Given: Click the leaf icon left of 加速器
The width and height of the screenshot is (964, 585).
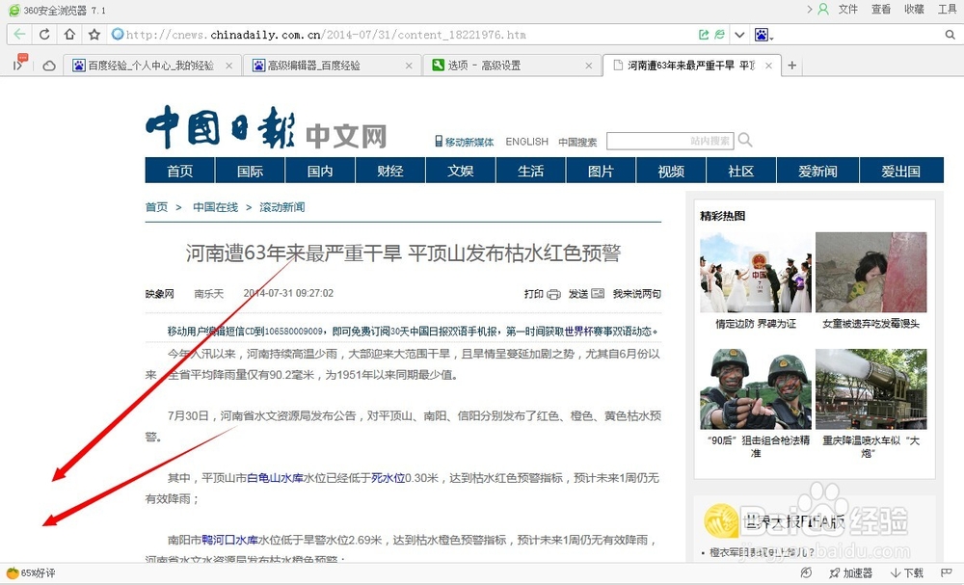Looking at the screenshot, I should (806, 572).
